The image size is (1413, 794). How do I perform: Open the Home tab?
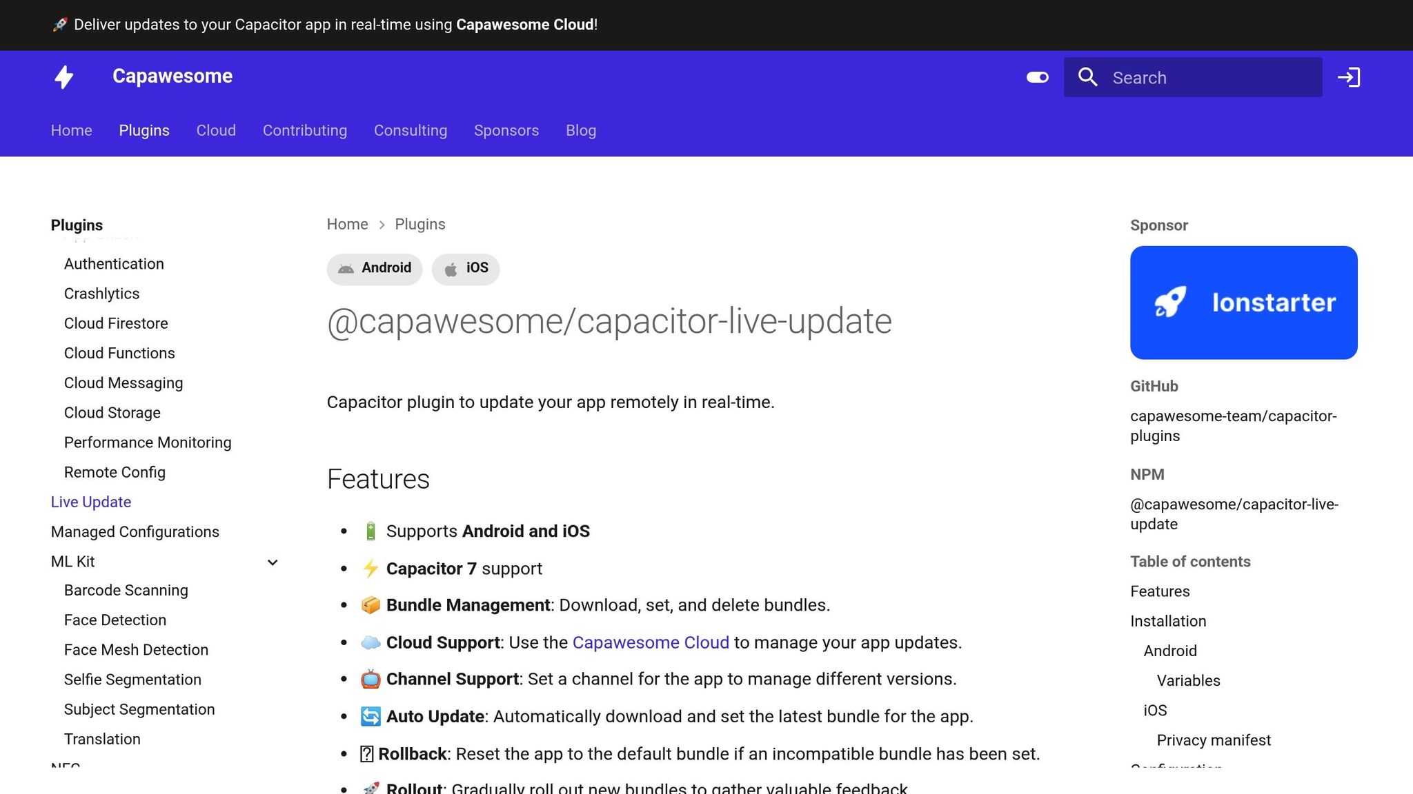pyautogui.click(x=71, y=130)
